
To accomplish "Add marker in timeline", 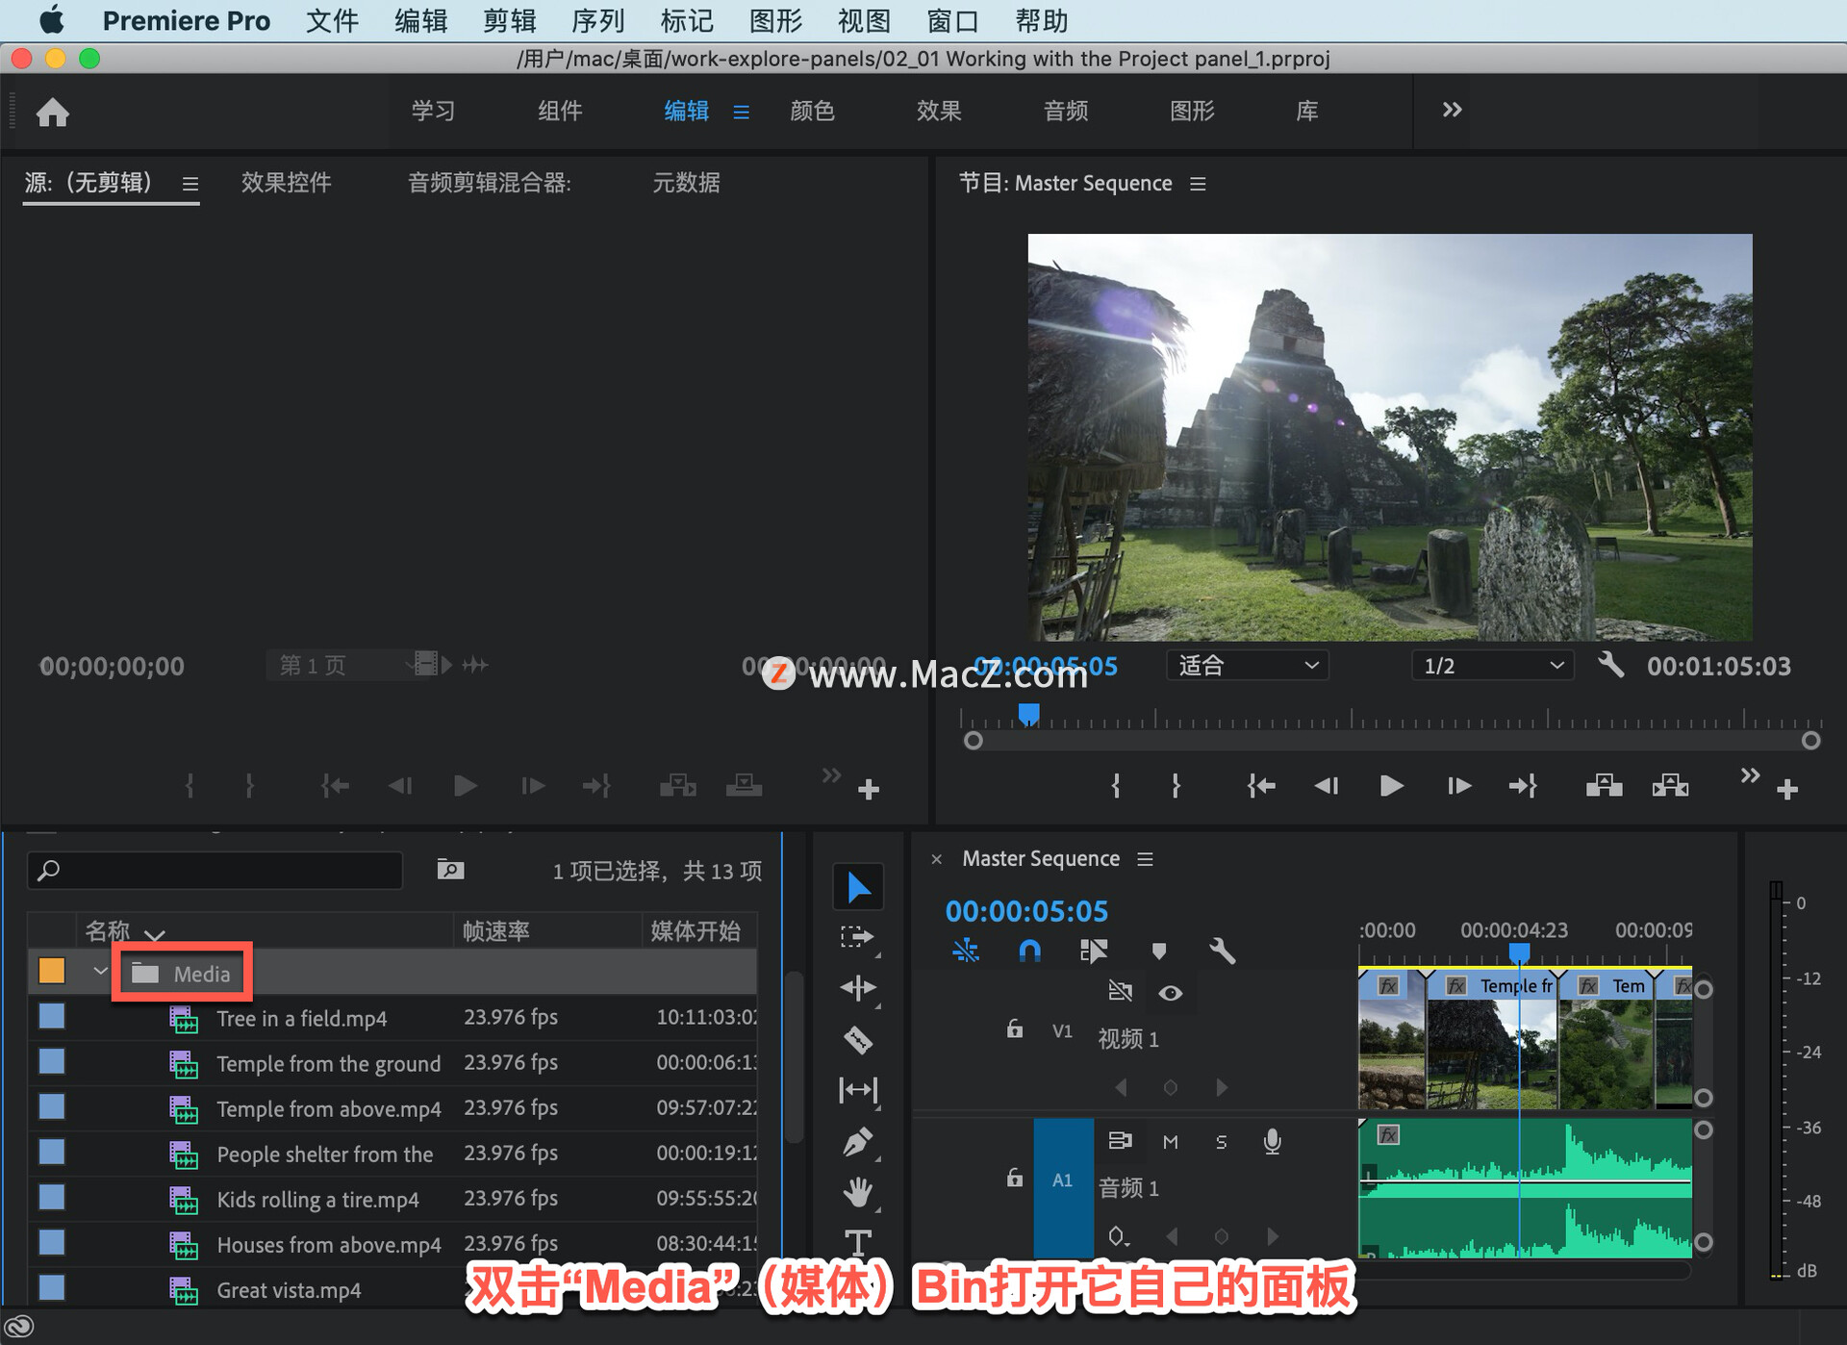I will [1158, 951].
